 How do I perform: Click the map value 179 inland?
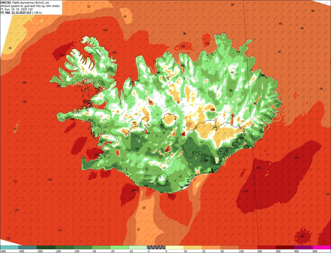click(x=213, y=110)
